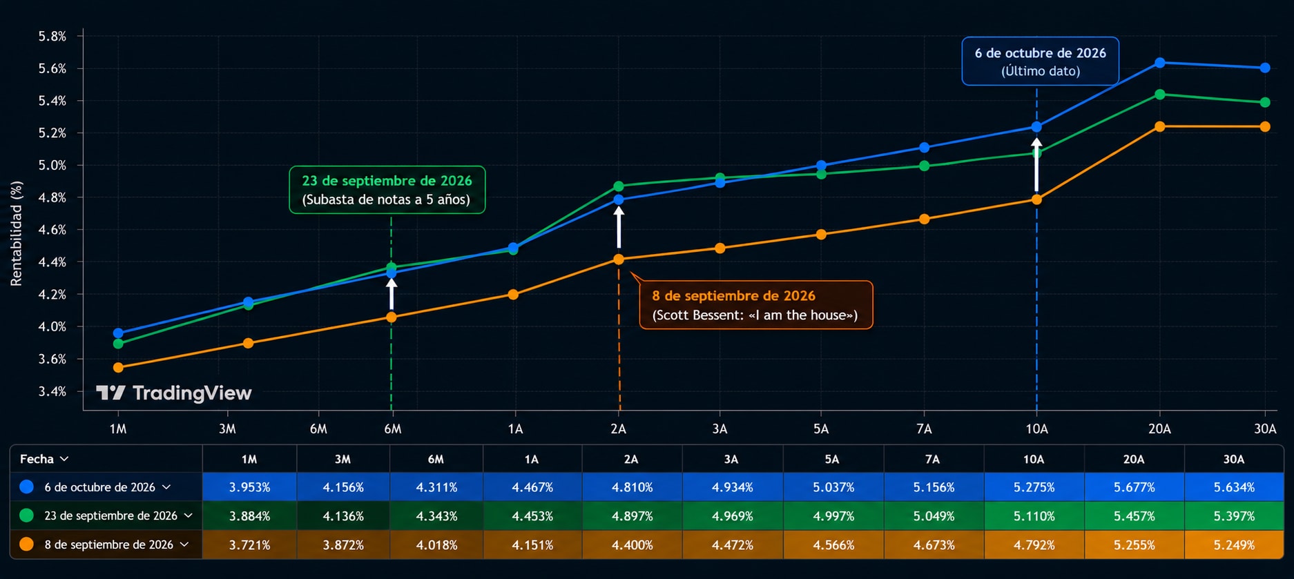1294x579 pixels.
Task: Select the 1M column header in the table
Action: (x=249, y=459)
